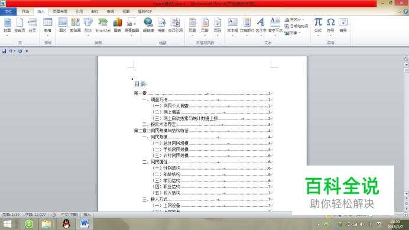Insert a SmartArt graphic

103,25
